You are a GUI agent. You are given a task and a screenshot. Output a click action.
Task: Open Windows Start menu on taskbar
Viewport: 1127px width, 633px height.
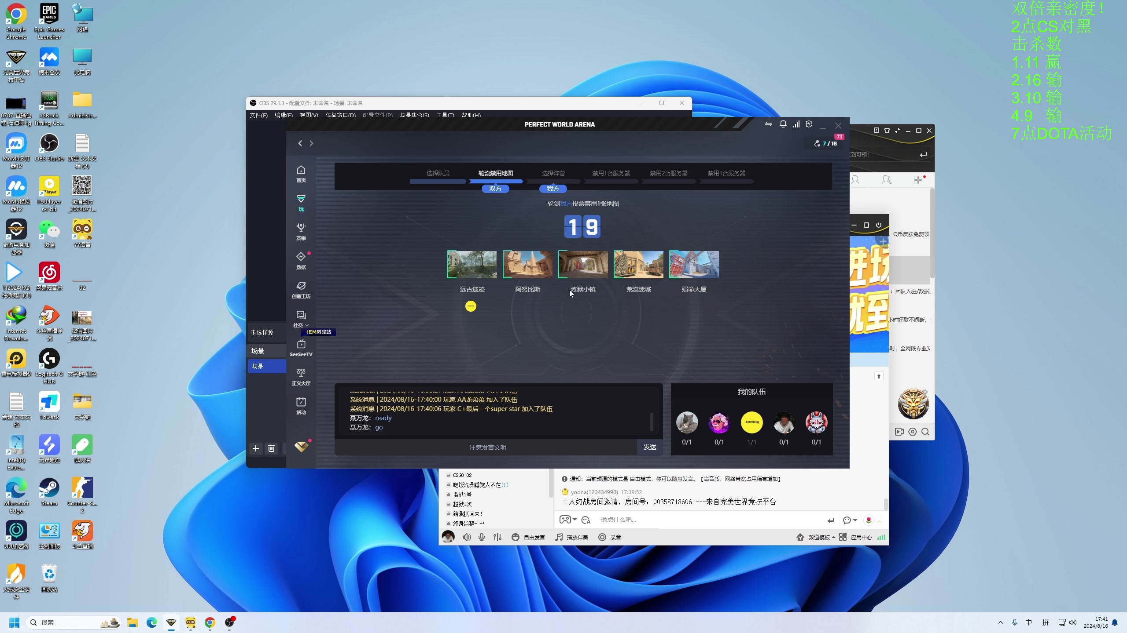(14, 622)
